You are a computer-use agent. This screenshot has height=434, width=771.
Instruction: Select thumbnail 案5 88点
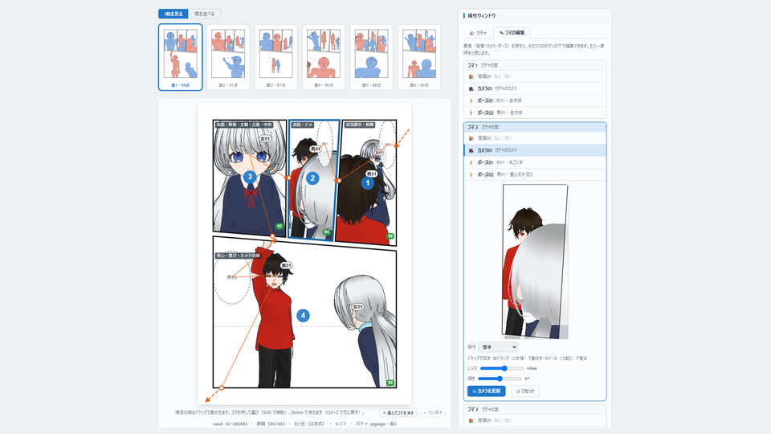pyautogui.click(x=371, y=57)
